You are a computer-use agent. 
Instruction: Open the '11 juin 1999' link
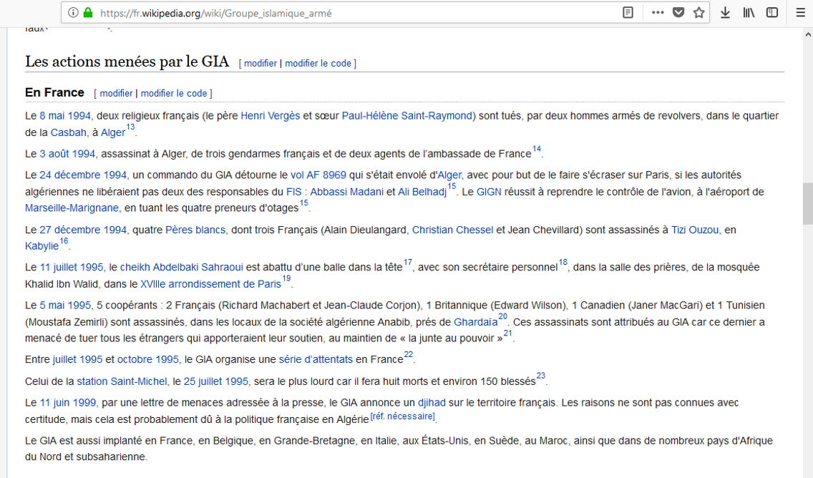coord(68,403)
